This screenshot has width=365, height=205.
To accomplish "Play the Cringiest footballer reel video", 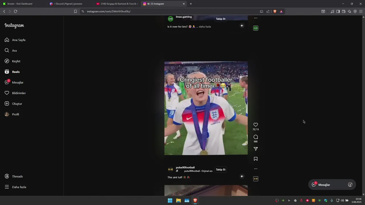I will click(x=206, y=108).
